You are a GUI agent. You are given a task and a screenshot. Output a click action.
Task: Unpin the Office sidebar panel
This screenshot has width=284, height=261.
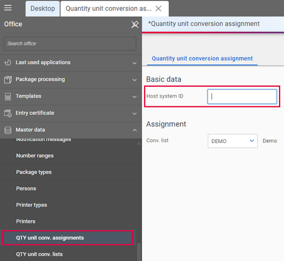pos(135,24)
